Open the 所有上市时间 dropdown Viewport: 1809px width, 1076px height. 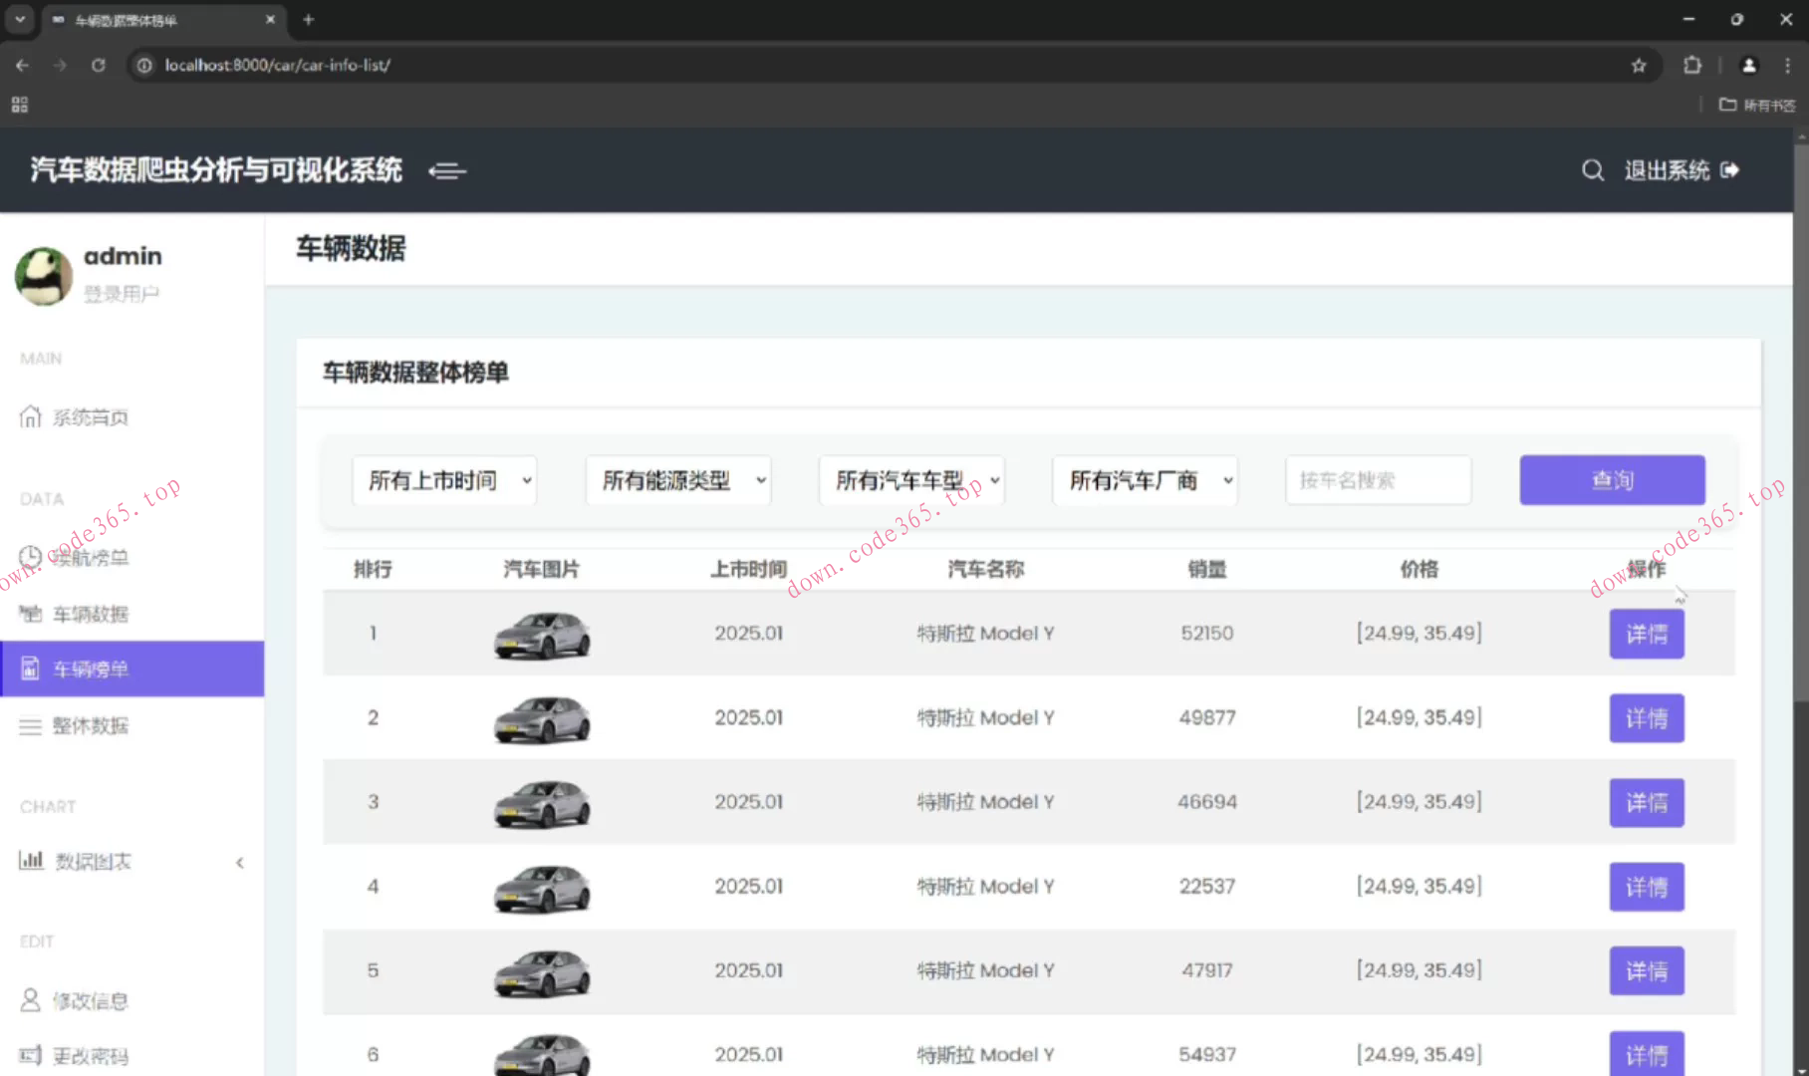(x=444, y=481)
